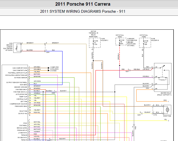Click the 'RED/BLK' wire label near the relay

137,69
